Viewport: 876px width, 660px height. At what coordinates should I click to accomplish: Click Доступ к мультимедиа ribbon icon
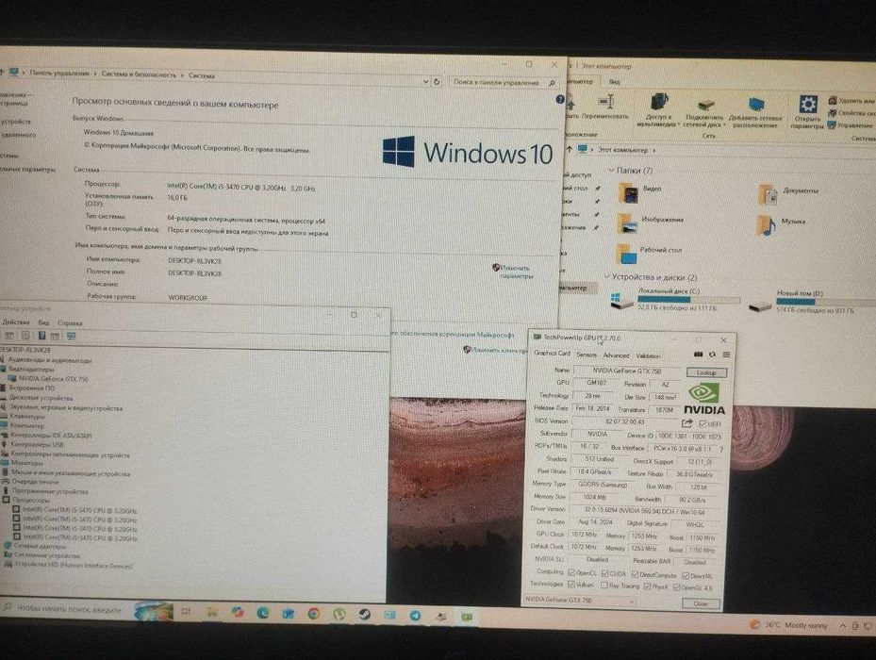pos(659,110)
